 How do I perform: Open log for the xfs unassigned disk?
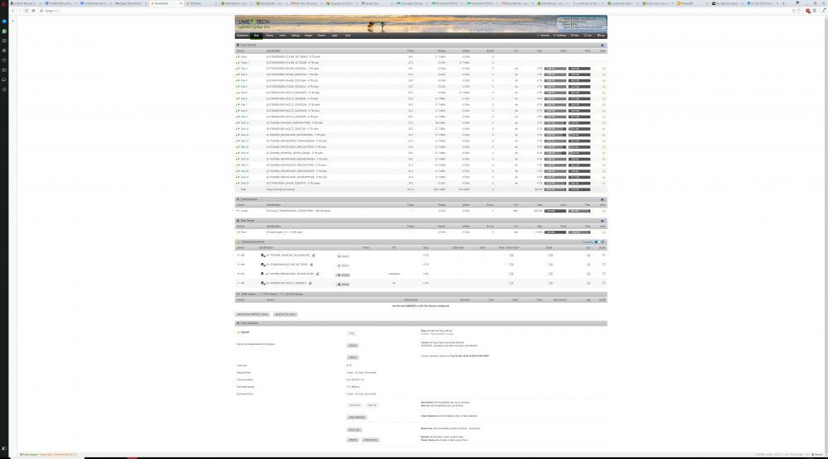pyautogui.click(x=589, y=284)
